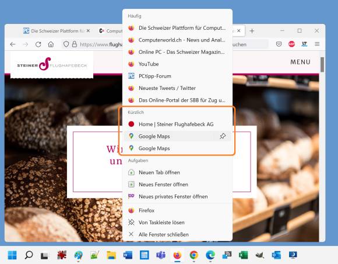Select Von Taskleiste lösen
338x264 pixels.
[177, 223]
